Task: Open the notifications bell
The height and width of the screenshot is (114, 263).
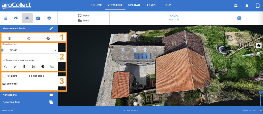Action: coord(247,6)
